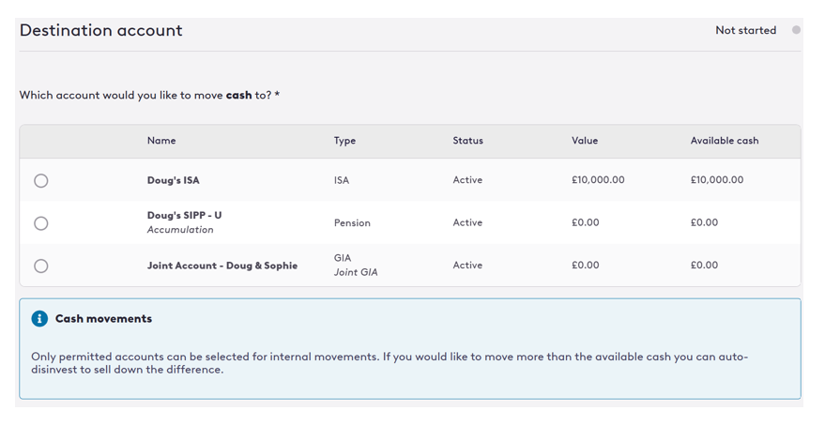Viewport: 825px width, 426px height.
Task: Click Doug's ISA £10,000.00 available cash
Action: [x=717, y=180]
